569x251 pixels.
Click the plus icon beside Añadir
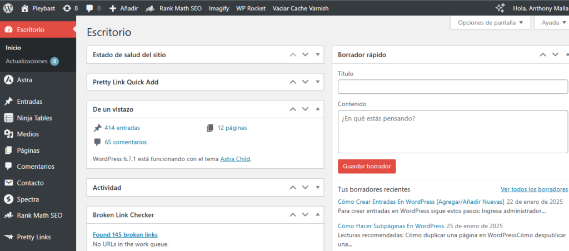point(113,8)
